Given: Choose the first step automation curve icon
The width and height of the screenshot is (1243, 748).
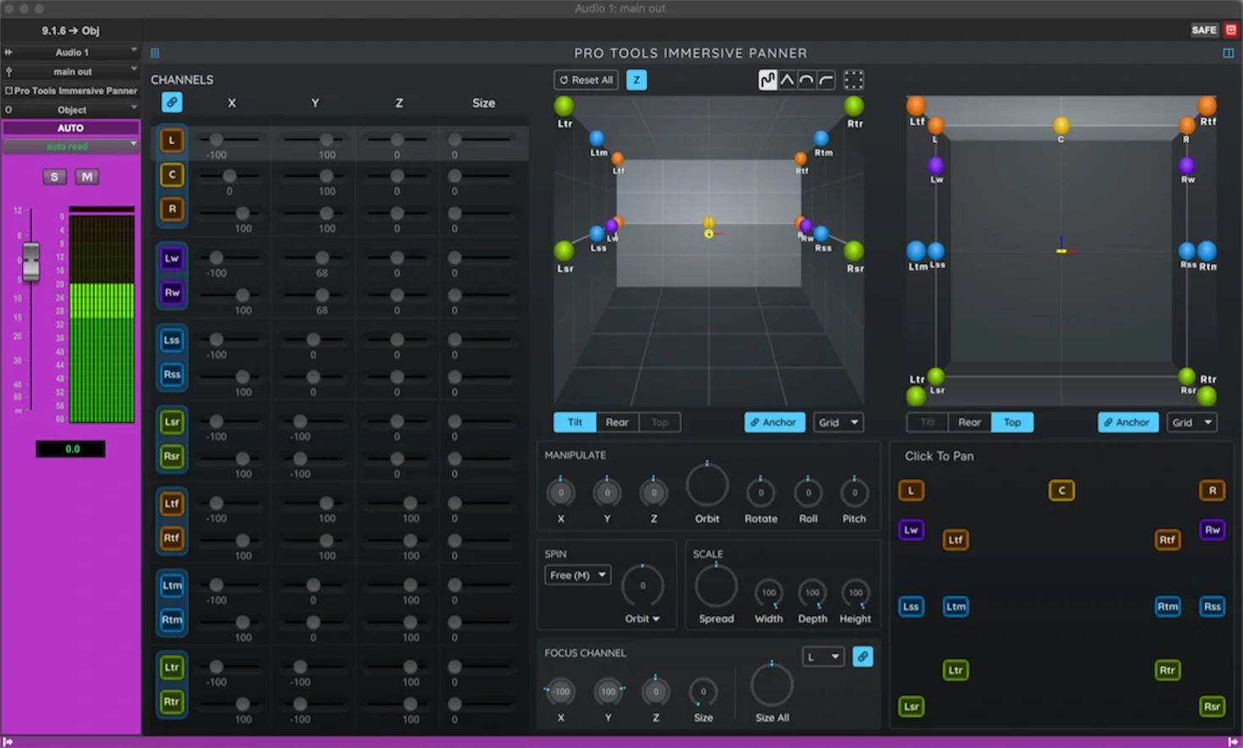Looking at the screenshot, I should [x=767, y=80].
